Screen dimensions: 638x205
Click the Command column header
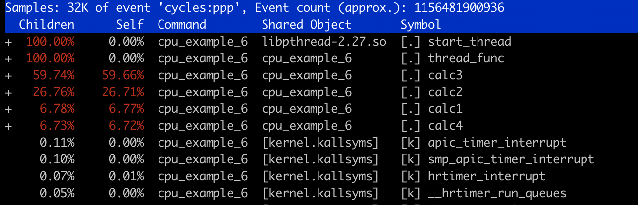click(182, 25)
